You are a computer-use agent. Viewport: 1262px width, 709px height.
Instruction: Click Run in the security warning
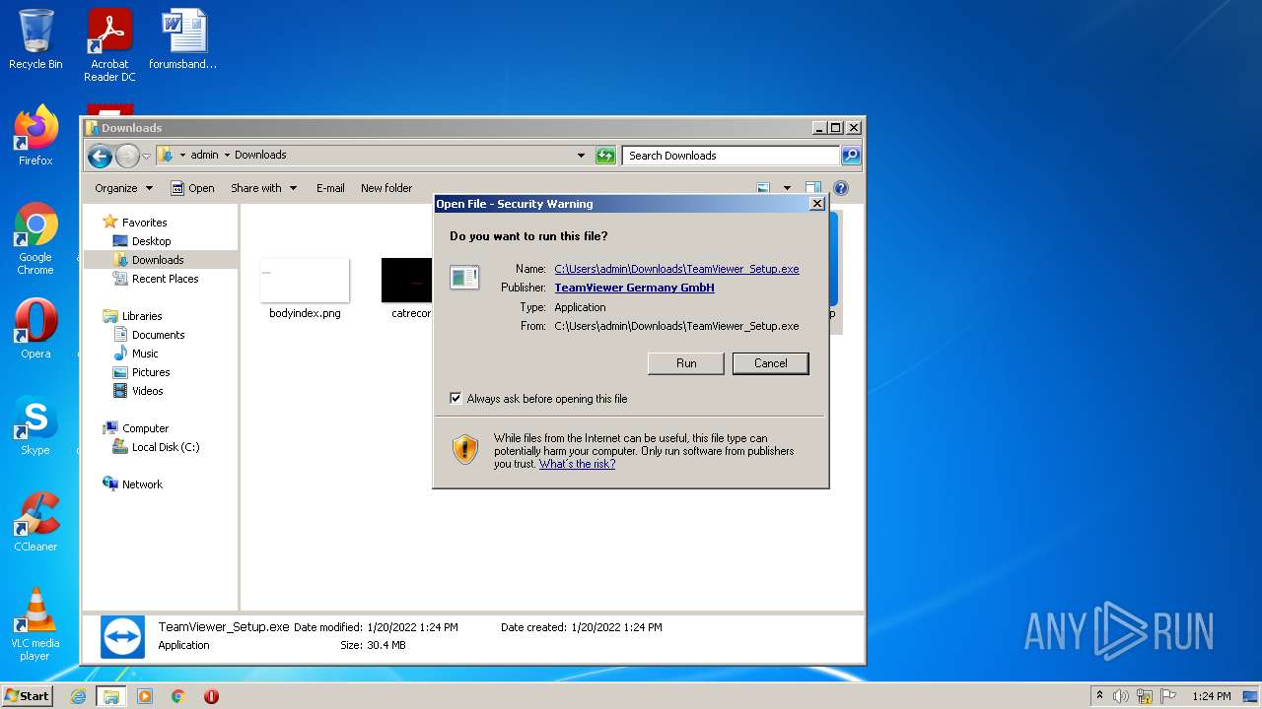tap(686, 363)
